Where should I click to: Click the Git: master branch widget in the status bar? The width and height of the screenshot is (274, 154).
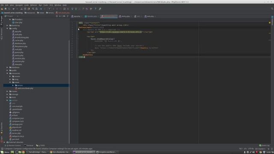[x=260, y=149]
